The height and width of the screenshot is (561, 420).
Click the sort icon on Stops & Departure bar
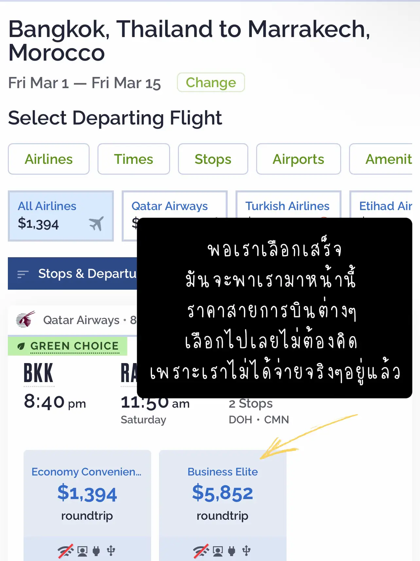(22, 274)
